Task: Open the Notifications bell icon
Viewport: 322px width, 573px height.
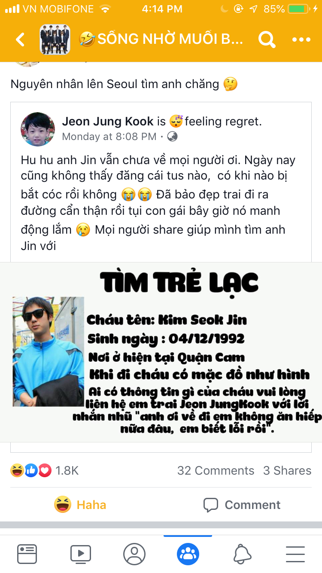Action: point(242,554)
